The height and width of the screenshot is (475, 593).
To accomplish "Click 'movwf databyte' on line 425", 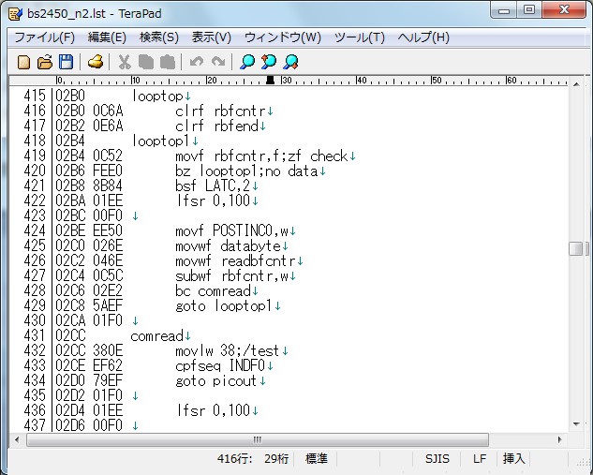I will pos(228,245).
